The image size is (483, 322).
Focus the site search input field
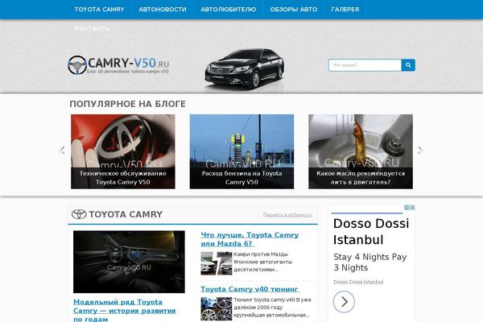coord(365,65)
